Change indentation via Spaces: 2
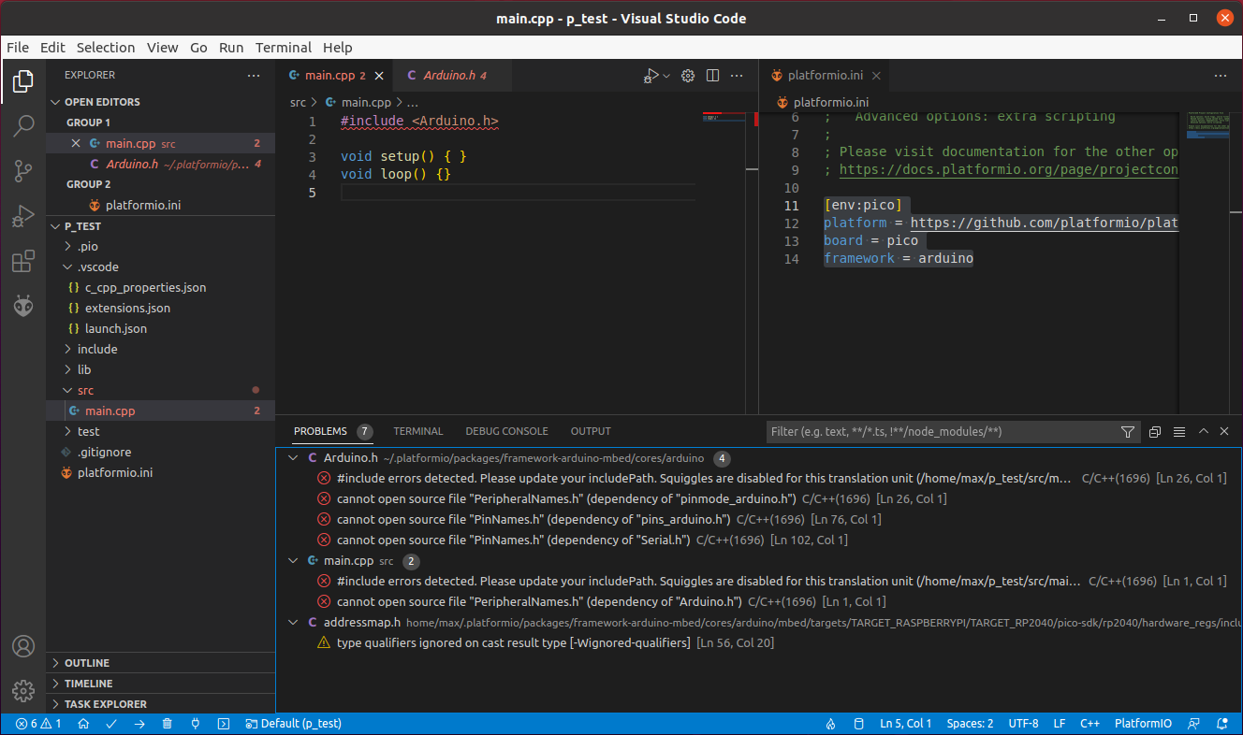Image resolution: width=1243 pixels, height=735 pixels. point(970,724)
